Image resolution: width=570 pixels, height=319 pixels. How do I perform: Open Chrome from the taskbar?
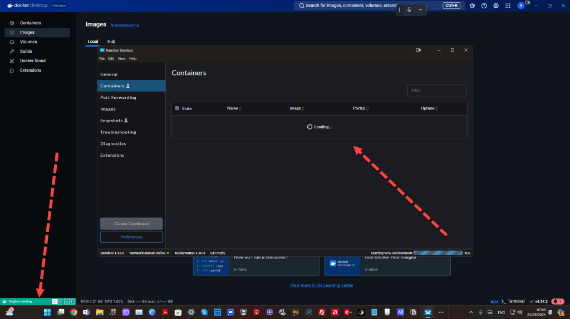73,312
